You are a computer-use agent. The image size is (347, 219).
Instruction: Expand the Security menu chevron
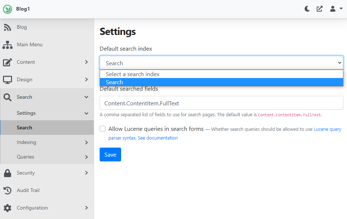click(x=86, y=173)
